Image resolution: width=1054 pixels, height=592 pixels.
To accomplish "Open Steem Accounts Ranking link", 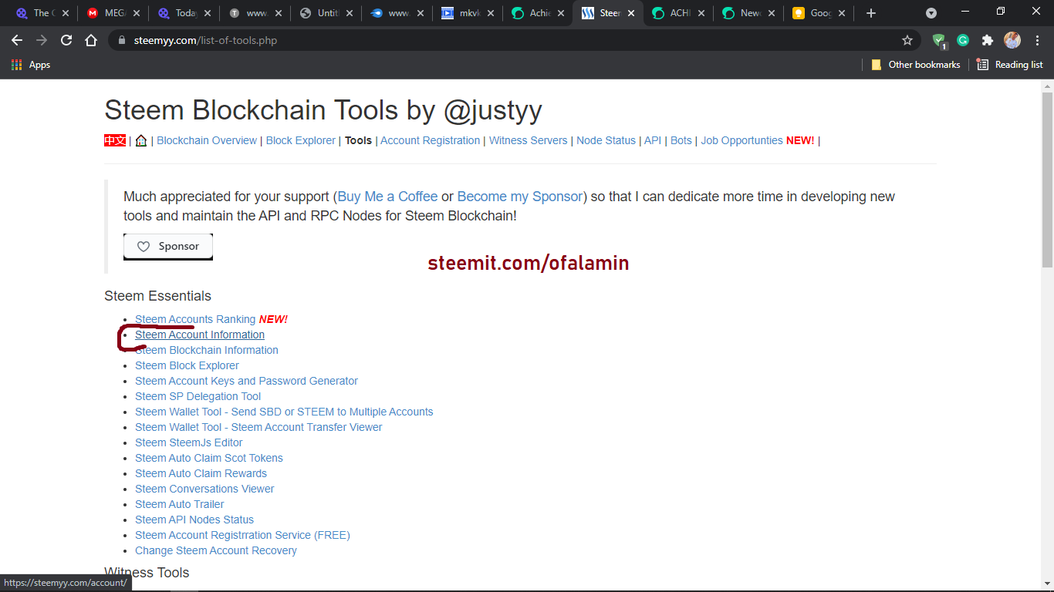I will [x=195, y=319].
